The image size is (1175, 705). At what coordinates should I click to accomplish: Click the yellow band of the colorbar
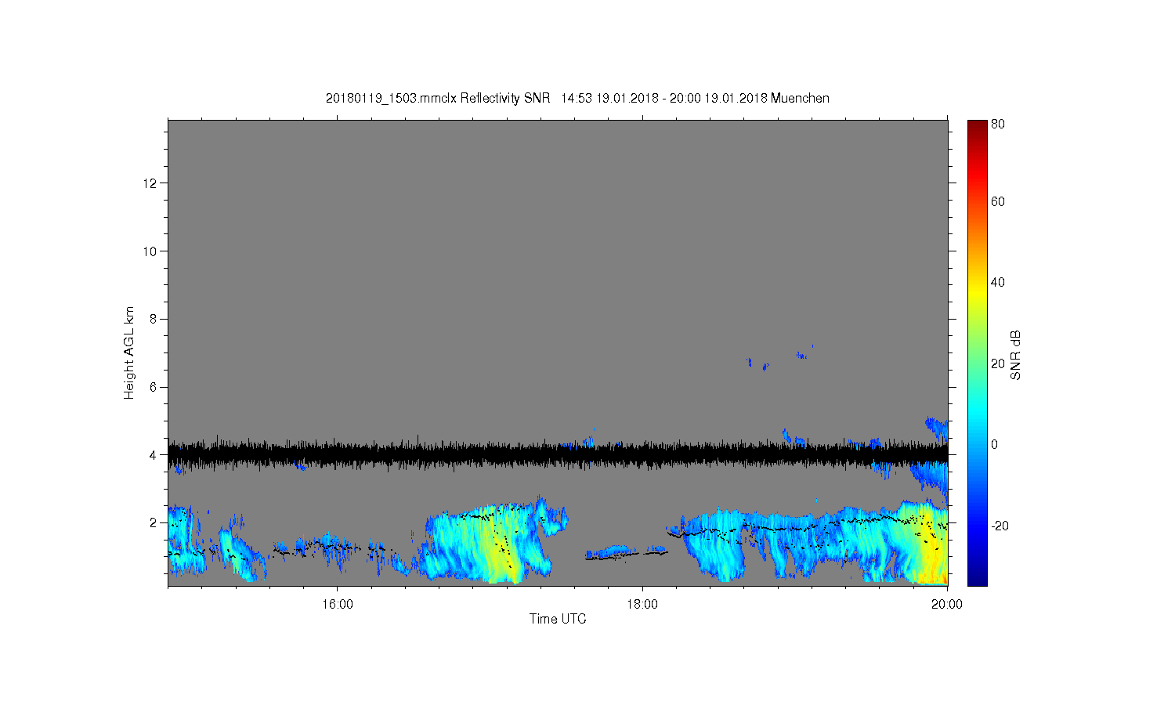tap(977, 291)
